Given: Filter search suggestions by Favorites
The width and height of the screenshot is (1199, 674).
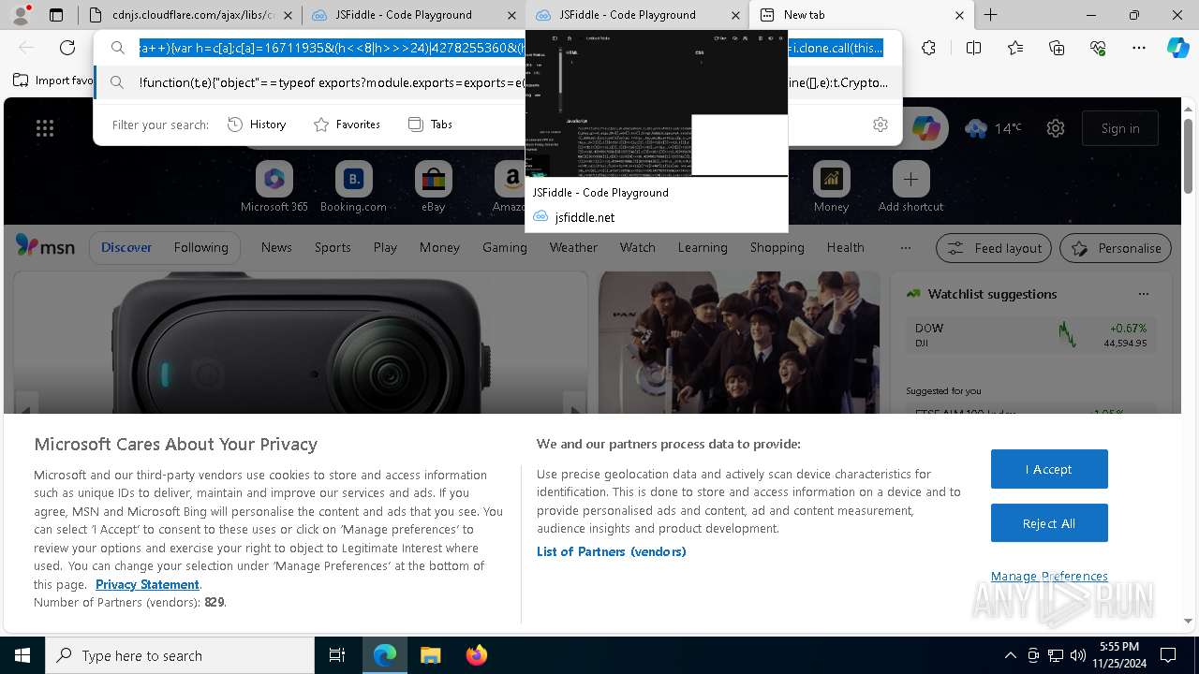Looking at the screenshot, I should 348,125.
